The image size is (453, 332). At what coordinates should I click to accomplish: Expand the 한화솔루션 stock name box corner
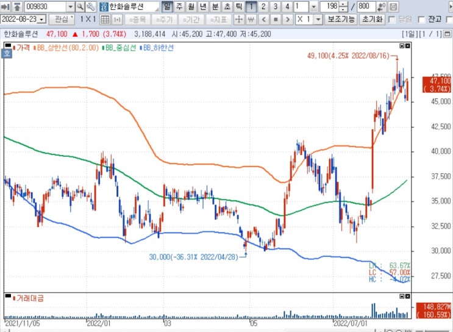(157, 10)
